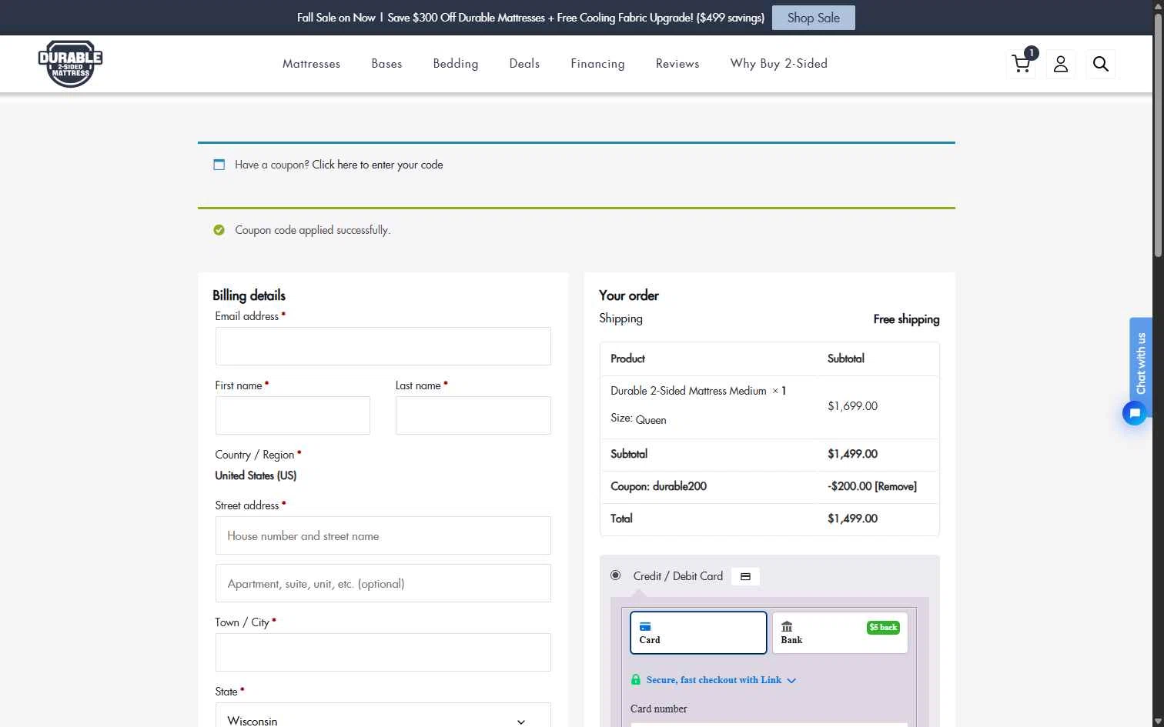Focus the Town / City field
Viewport: 1164px width, 727px height.
[383, 652]
